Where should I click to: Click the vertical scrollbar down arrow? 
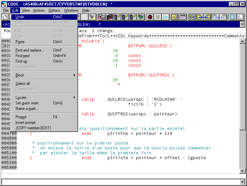[x=242, y=171]
